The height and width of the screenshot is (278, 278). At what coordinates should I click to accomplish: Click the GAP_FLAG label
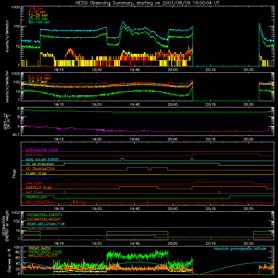coord(34,155)
